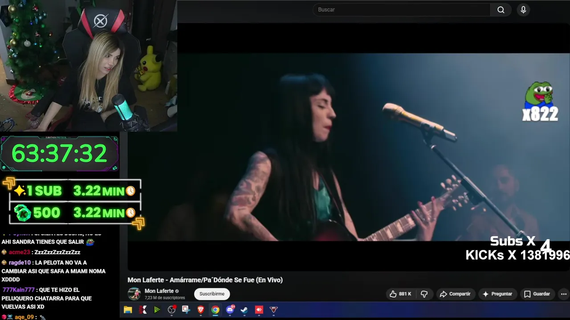Save the video with Guardar
The width and height of the screenshot is (570, 320).
point(537,294)
